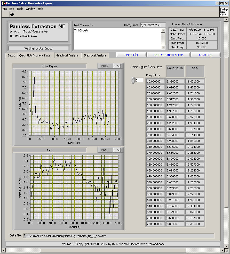230x254 pixels.
Task: Click the Open File button
Action: 131,55
